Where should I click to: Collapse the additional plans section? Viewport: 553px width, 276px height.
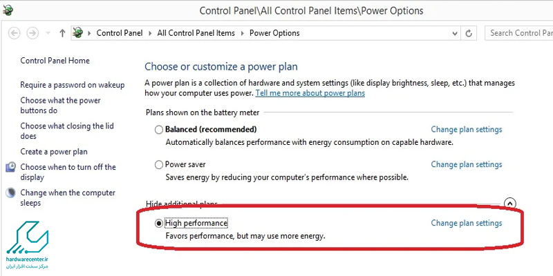510,204
